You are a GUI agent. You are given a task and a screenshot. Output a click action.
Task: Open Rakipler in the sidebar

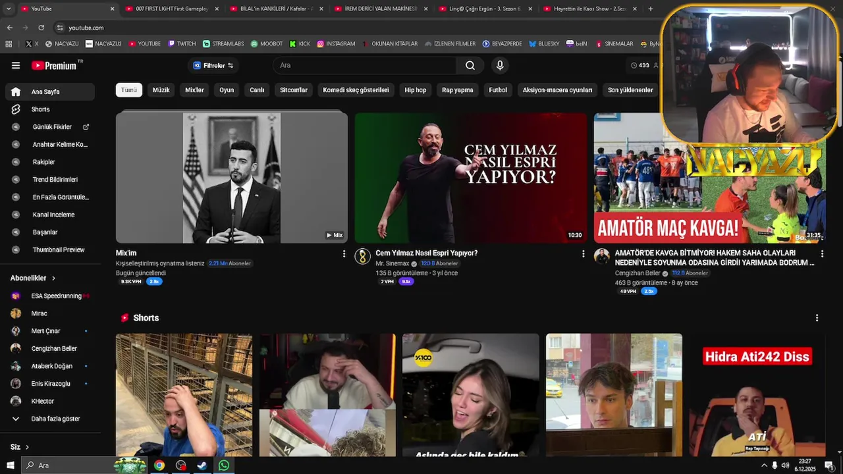click(50, 162)
